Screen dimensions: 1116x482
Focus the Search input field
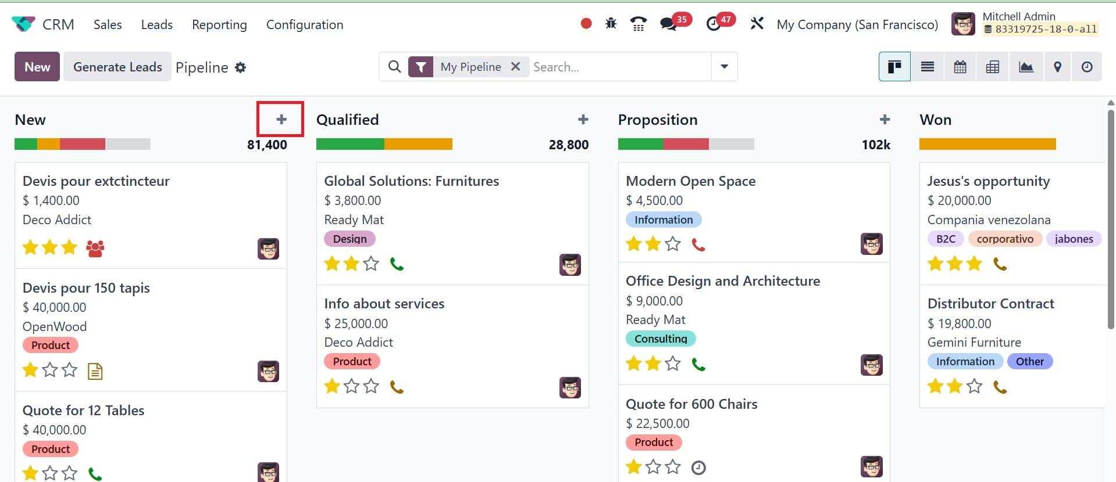point(620,67)
